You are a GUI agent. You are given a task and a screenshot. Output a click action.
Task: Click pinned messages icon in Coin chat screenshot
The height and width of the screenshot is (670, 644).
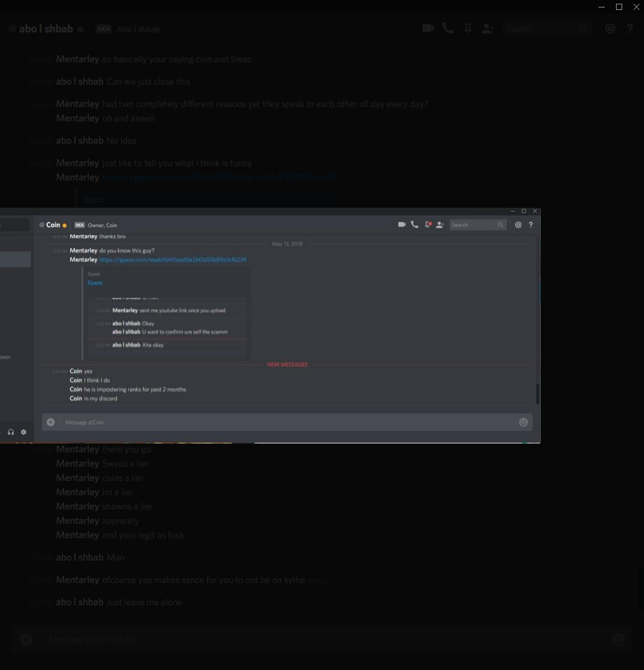click(427, 225)
